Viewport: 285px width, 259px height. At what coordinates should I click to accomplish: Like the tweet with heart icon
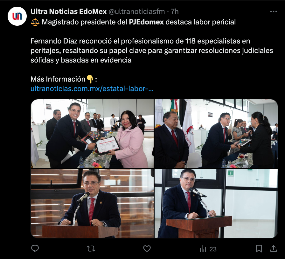[147, 249]
